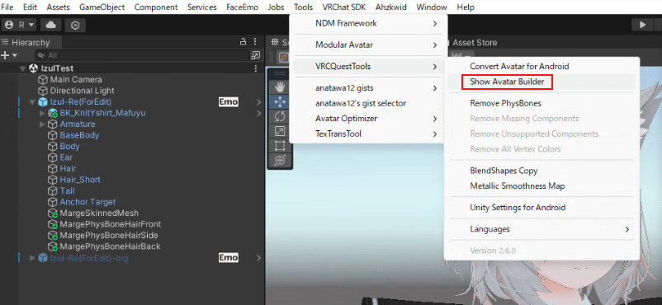Viewport: 662px width, 305px height.
Task: Click the version control hexagon icon
Action: [x=75, y=26]
